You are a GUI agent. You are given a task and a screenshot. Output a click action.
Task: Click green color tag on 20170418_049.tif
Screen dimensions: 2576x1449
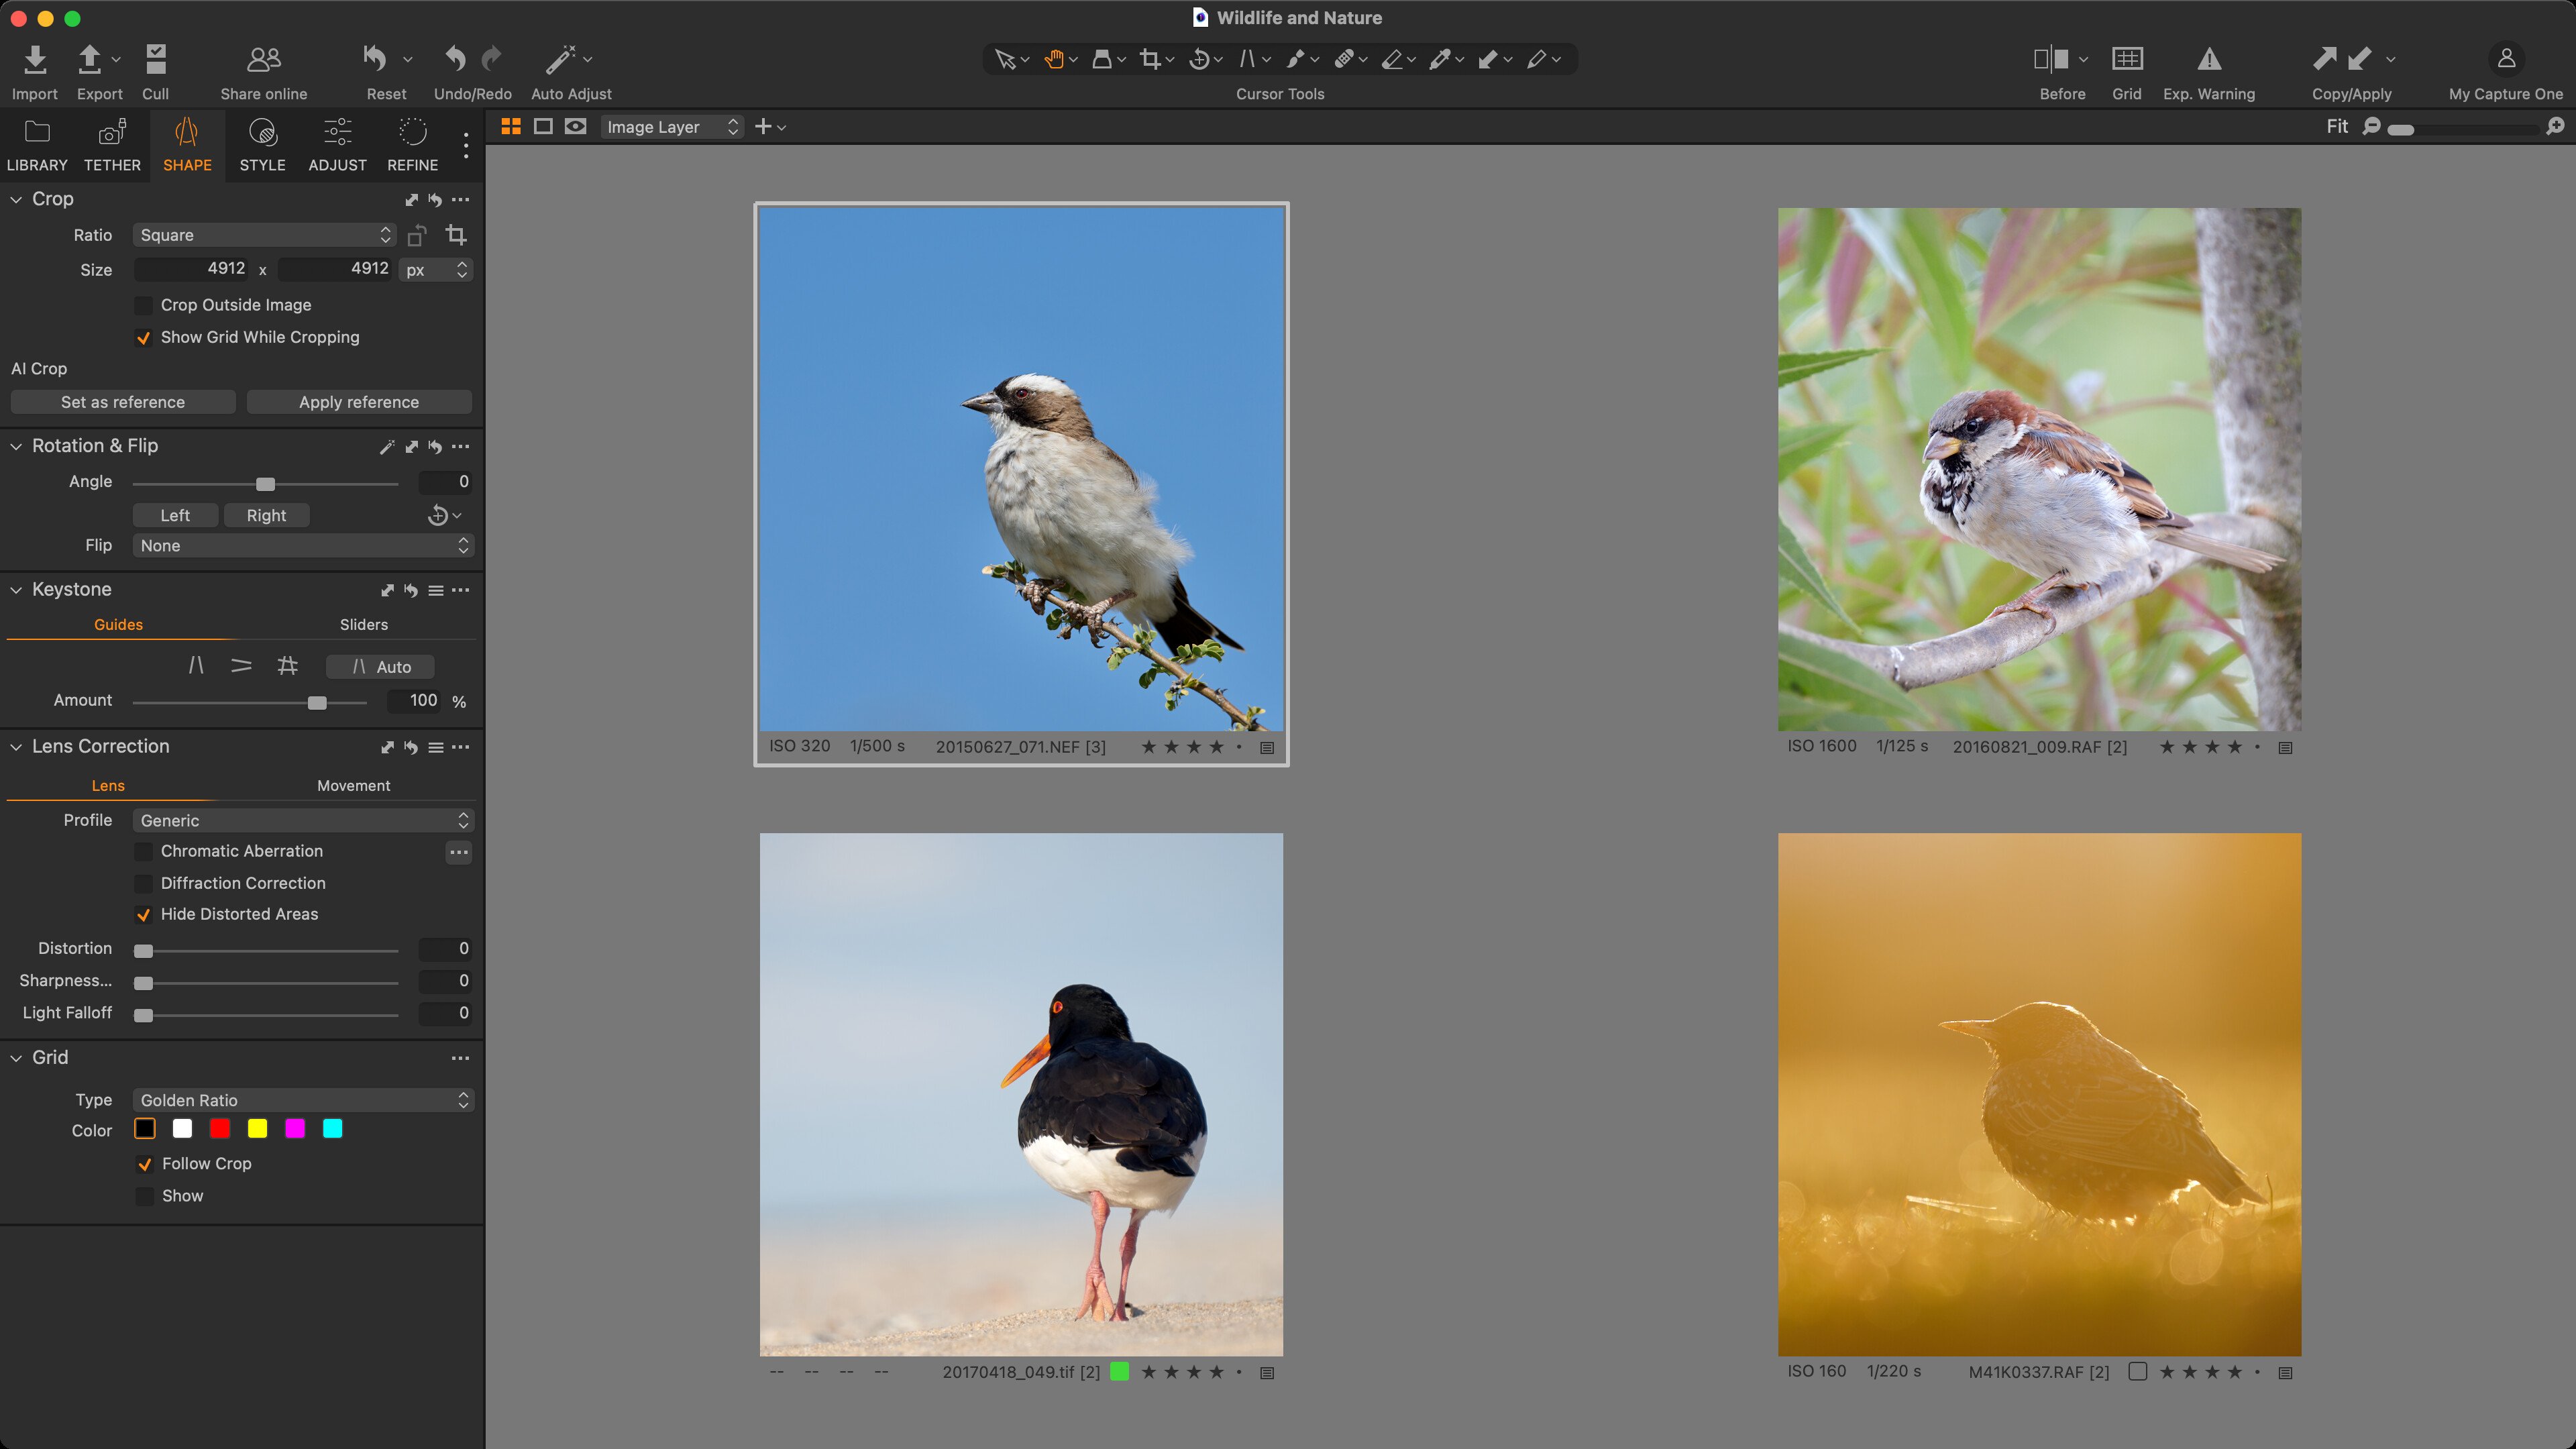point(1120,1372)
